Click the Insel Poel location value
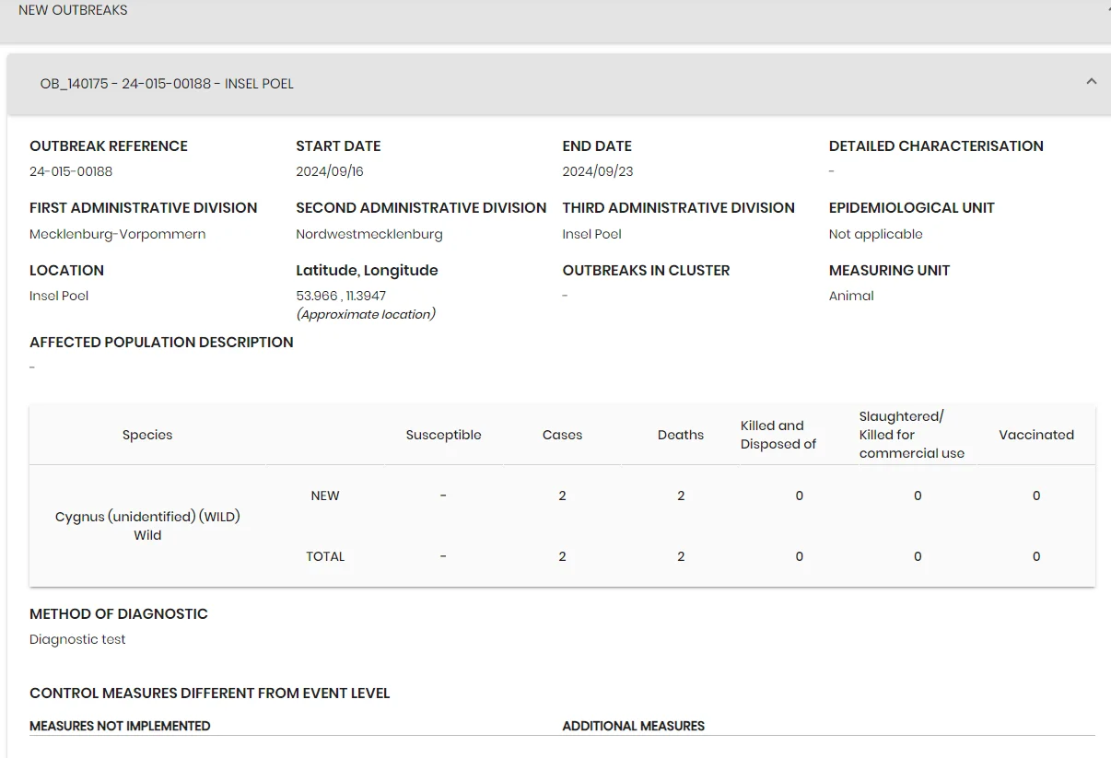This screenshot has height=758, width=1111. 59,296
